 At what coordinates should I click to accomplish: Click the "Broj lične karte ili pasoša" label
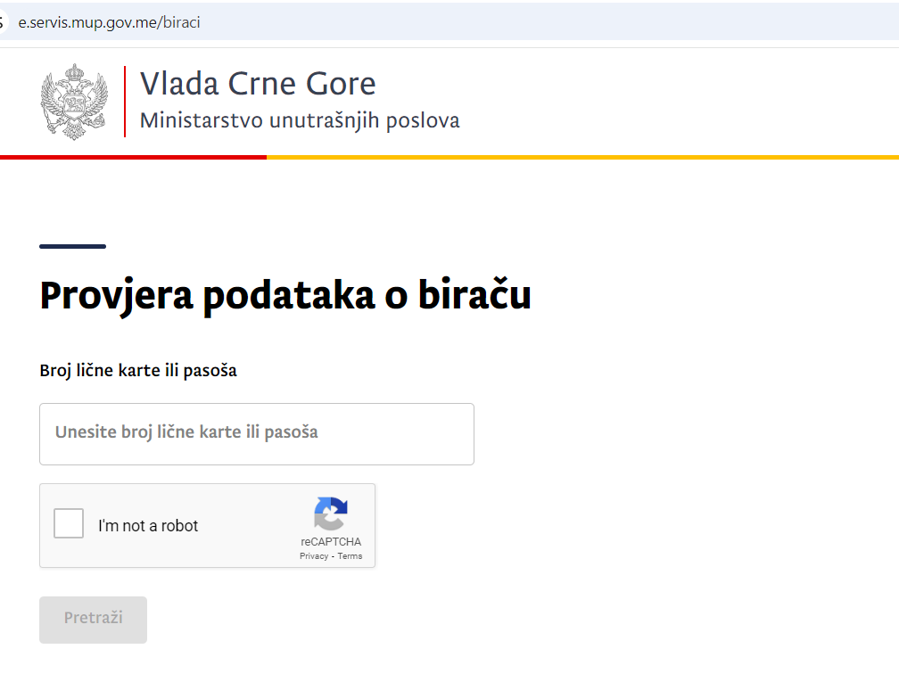coord(138,370)
